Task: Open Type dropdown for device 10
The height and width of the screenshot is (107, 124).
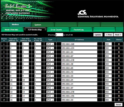Action: coord(50,80)
